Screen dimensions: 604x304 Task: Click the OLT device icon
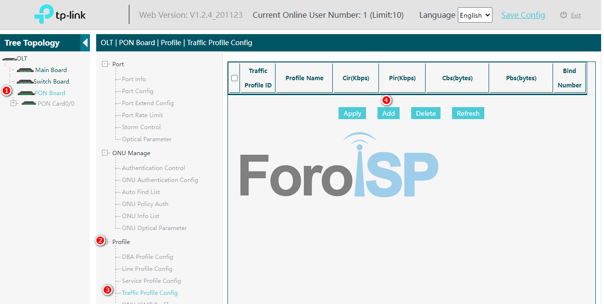[x=9, y=59]
